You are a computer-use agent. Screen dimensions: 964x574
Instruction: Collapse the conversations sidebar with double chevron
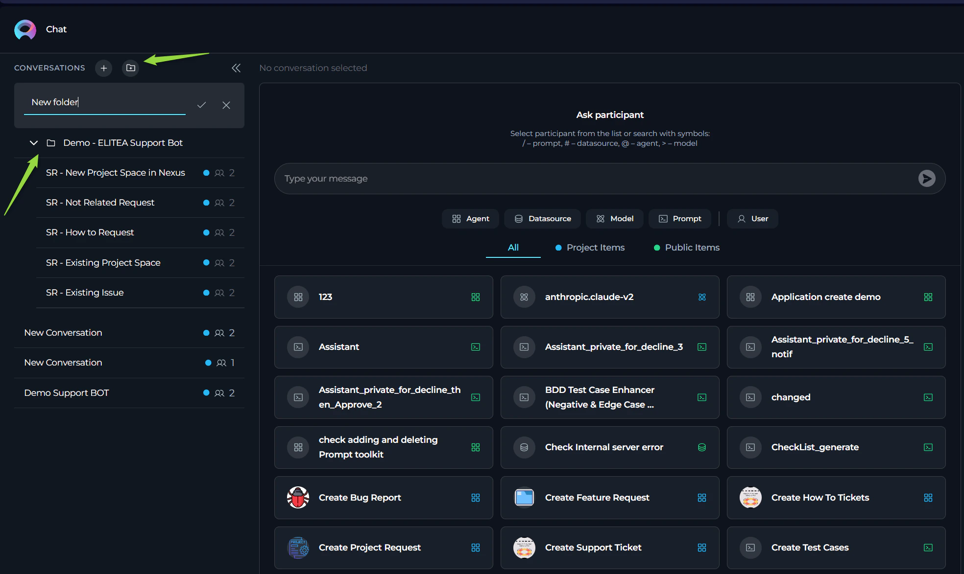236,68
